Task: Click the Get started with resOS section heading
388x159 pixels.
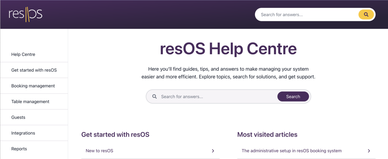Action: tap(115, 134)
